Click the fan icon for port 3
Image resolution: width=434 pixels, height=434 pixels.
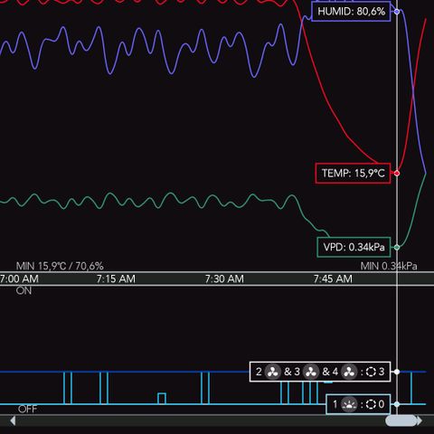(x=311, y=372)
